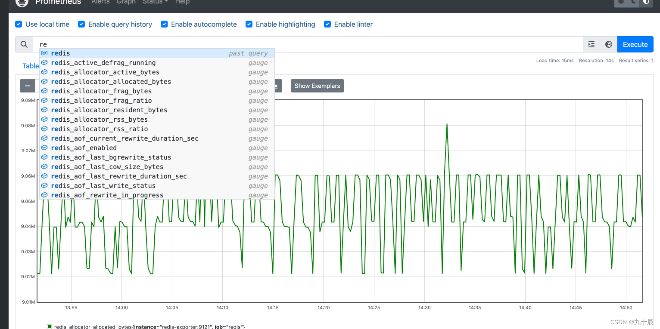Pick the past query redis from the suggestion list
Screen dimensions: 660x329
point(60,53)
